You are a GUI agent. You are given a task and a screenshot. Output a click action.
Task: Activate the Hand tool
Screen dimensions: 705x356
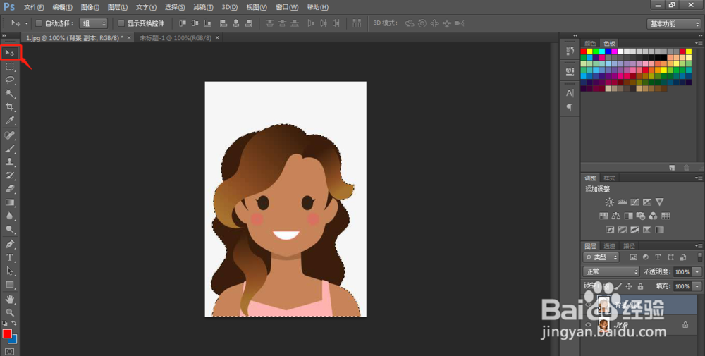11,299
